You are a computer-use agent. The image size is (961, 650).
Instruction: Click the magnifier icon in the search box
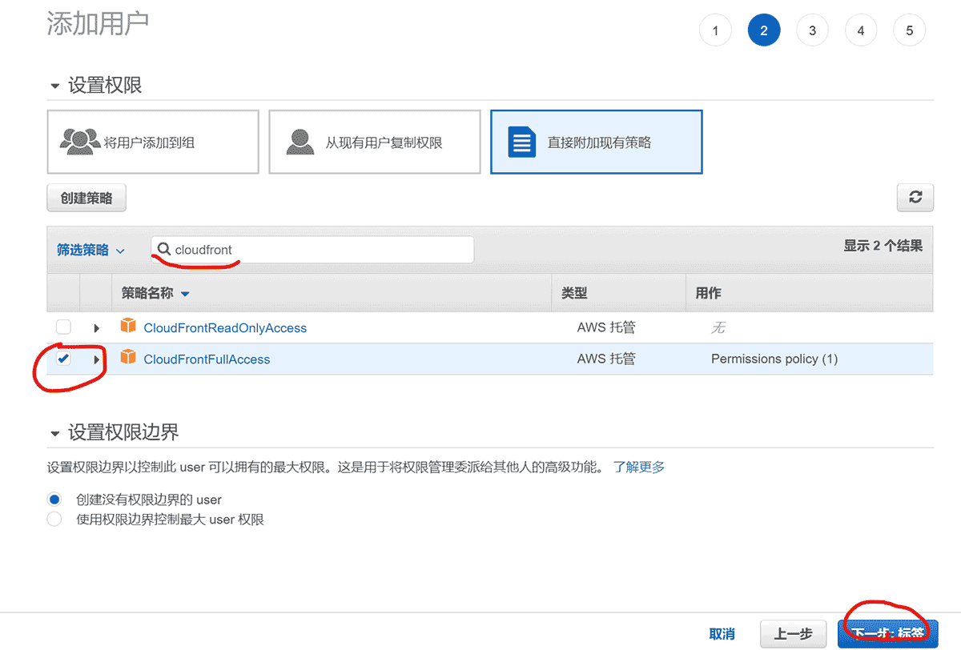point(165,249)
